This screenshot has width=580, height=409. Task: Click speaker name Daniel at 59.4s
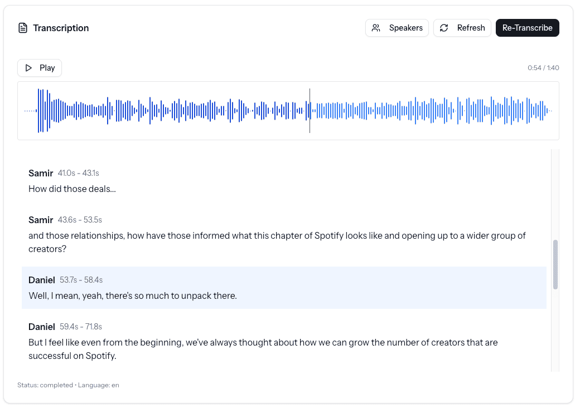pos(42,327)
